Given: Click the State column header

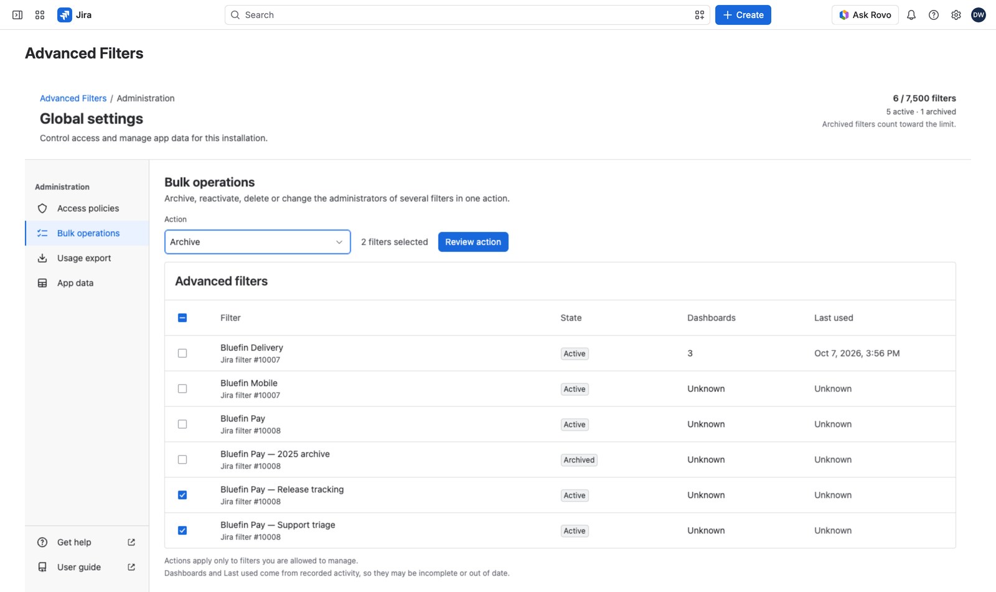Looking at the screenshot, I should [x=571, y=318].
